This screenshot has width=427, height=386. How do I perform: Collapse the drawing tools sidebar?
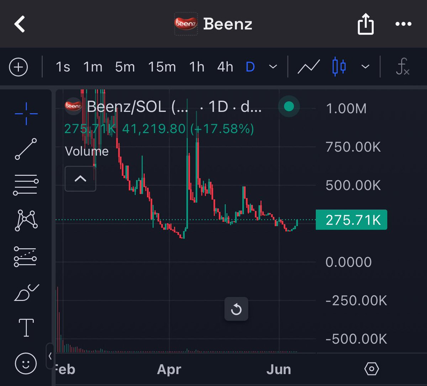tap(50, 355)
